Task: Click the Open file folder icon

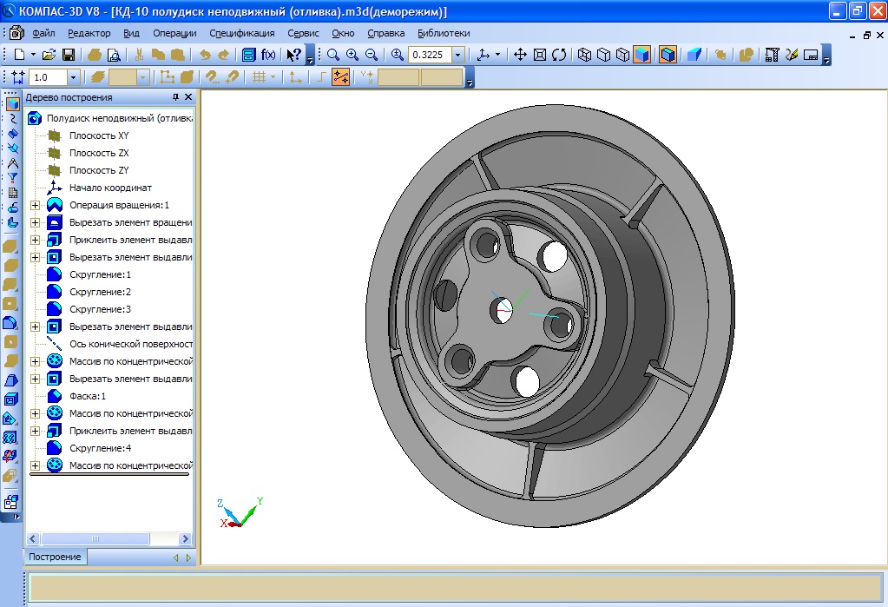Action: click(49, 55)
